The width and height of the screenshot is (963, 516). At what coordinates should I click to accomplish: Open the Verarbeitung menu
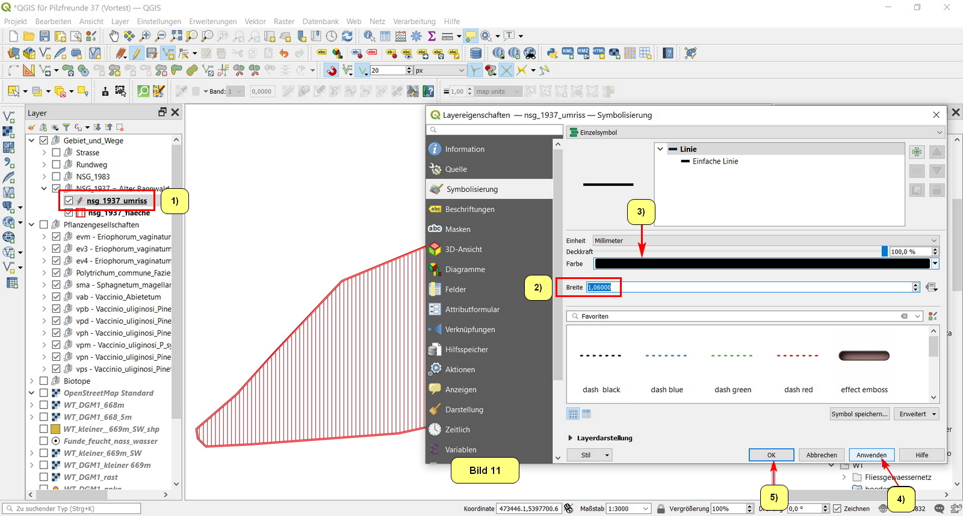tap(414, 21)
